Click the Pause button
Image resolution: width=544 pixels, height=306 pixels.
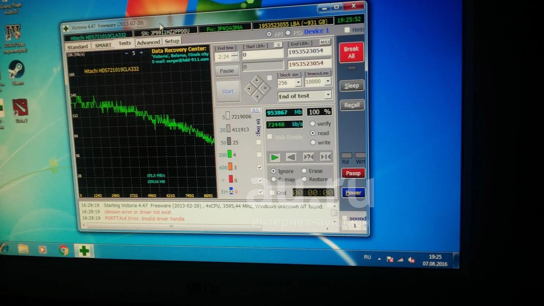point(227,71)
